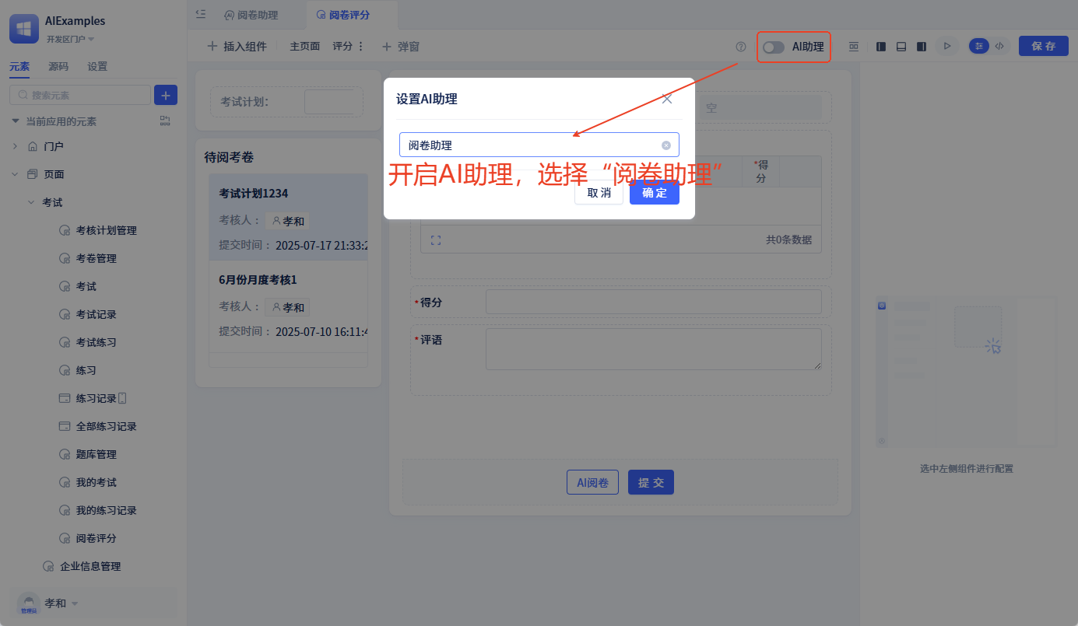Toggle the right panel layout icon
This screenshot has height=626, width=1078.
(x=922, y=47)
